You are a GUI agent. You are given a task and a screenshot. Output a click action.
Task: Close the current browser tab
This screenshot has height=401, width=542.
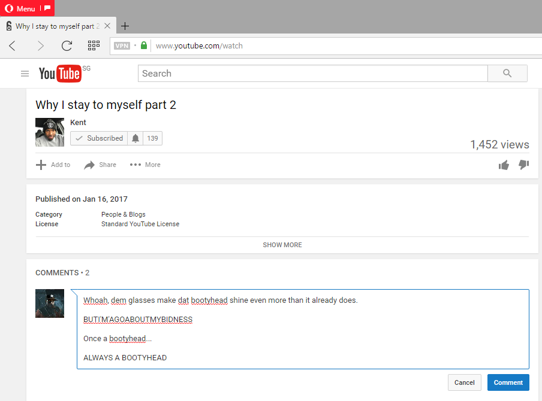point(107,26)
